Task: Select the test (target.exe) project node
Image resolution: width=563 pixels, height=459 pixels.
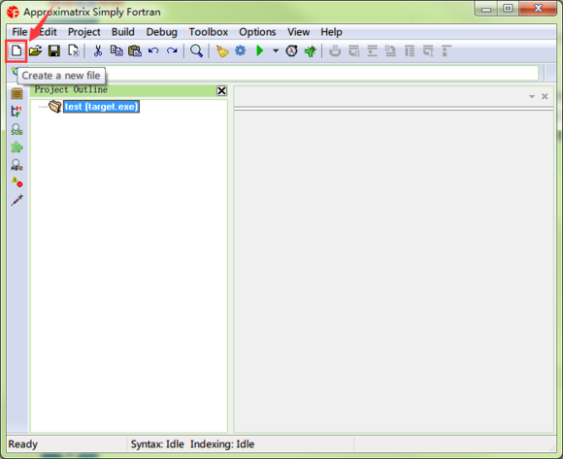Action: (101, 107)
